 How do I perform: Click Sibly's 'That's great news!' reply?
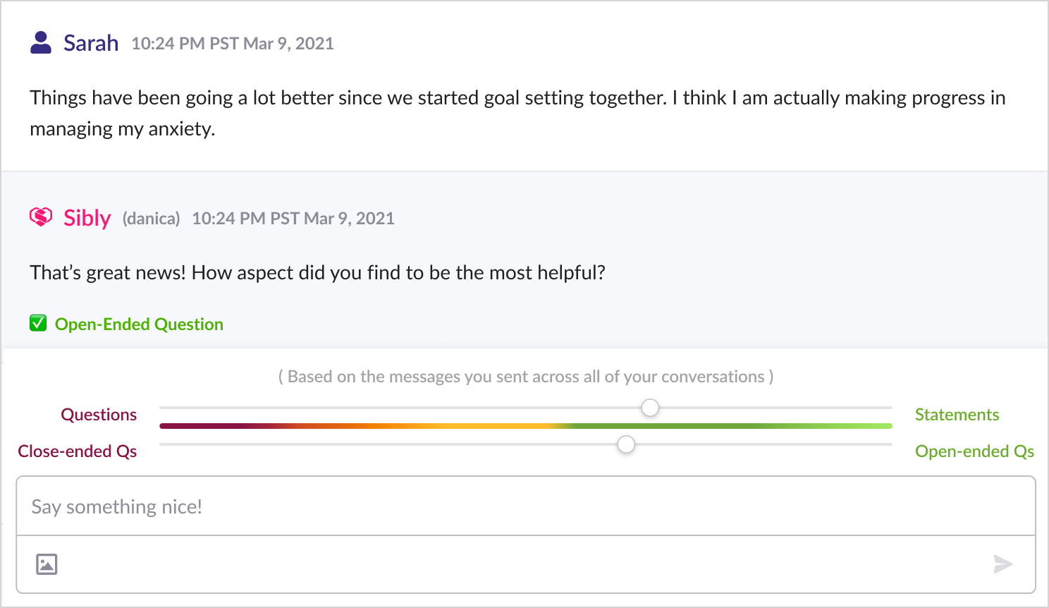[x=317, y=273]
